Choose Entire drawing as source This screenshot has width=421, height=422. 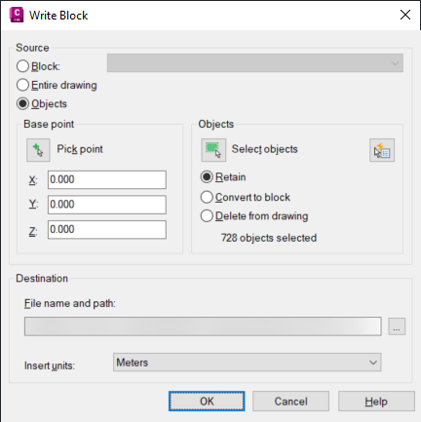[22, 85]
